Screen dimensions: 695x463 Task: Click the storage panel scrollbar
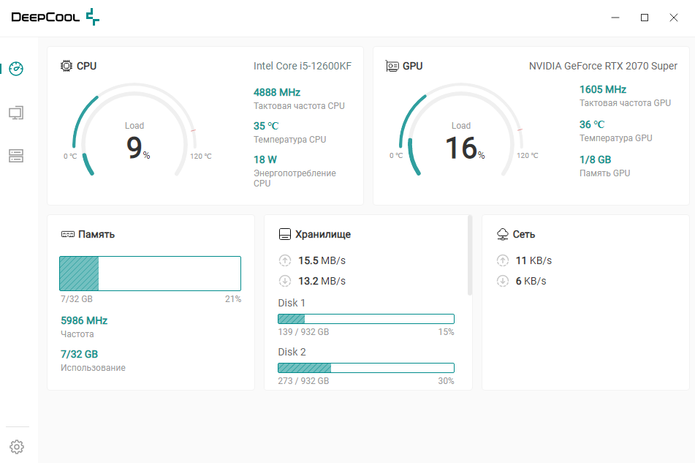[x=470, y=255]
